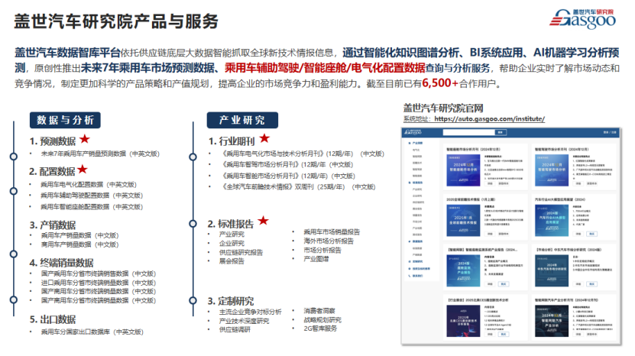This screenshot has height=356, width=635.
Task: Open the 2025北美CES展创新技术分析 cover thumbnail
Action: (x=463, y=321)
